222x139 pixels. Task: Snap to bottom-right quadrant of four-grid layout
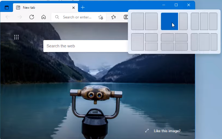point(181,47)
